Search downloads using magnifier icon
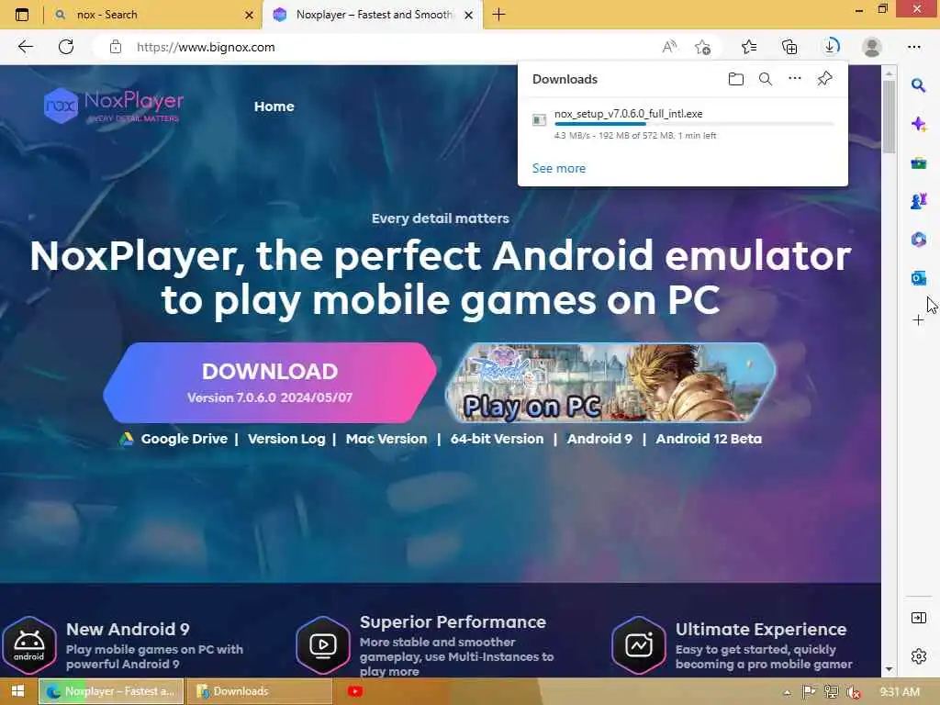This screenshot has width=940, height=705. (x=766, y=79)
